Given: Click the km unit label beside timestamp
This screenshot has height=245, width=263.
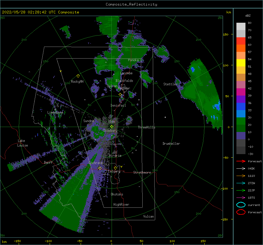Looking at the screenshot, I should click(229, 12).
